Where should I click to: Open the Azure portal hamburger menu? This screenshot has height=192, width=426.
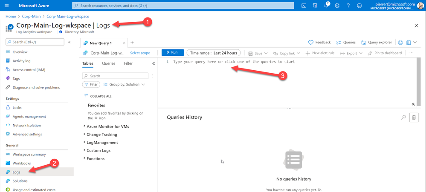point(7,6)
